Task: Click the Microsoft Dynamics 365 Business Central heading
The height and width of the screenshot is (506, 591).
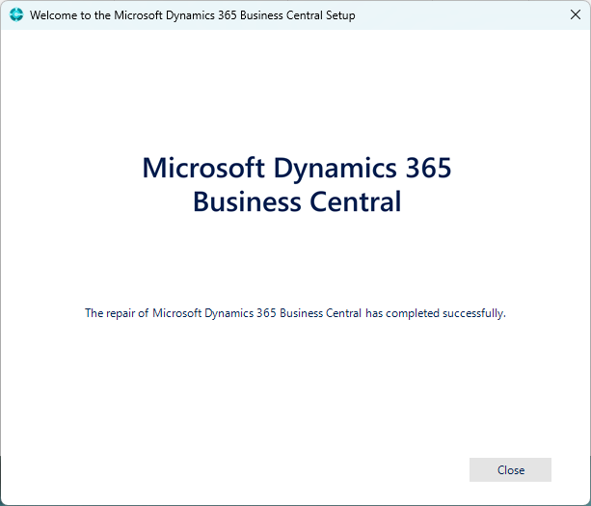Action: point(297,185)
